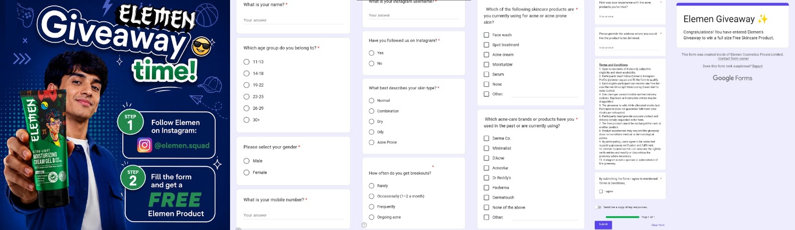Choose Dry skin type

tap(371, 122)
